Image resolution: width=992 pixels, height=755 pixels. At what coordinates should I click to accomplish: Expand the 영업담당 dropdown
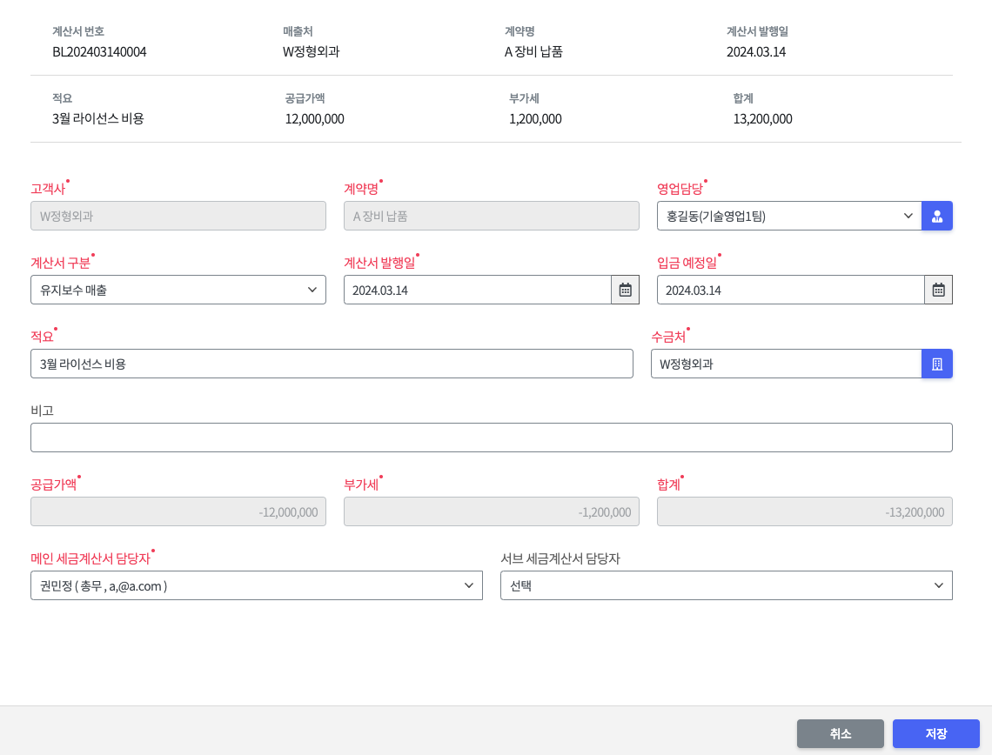(x=788, y=216)
